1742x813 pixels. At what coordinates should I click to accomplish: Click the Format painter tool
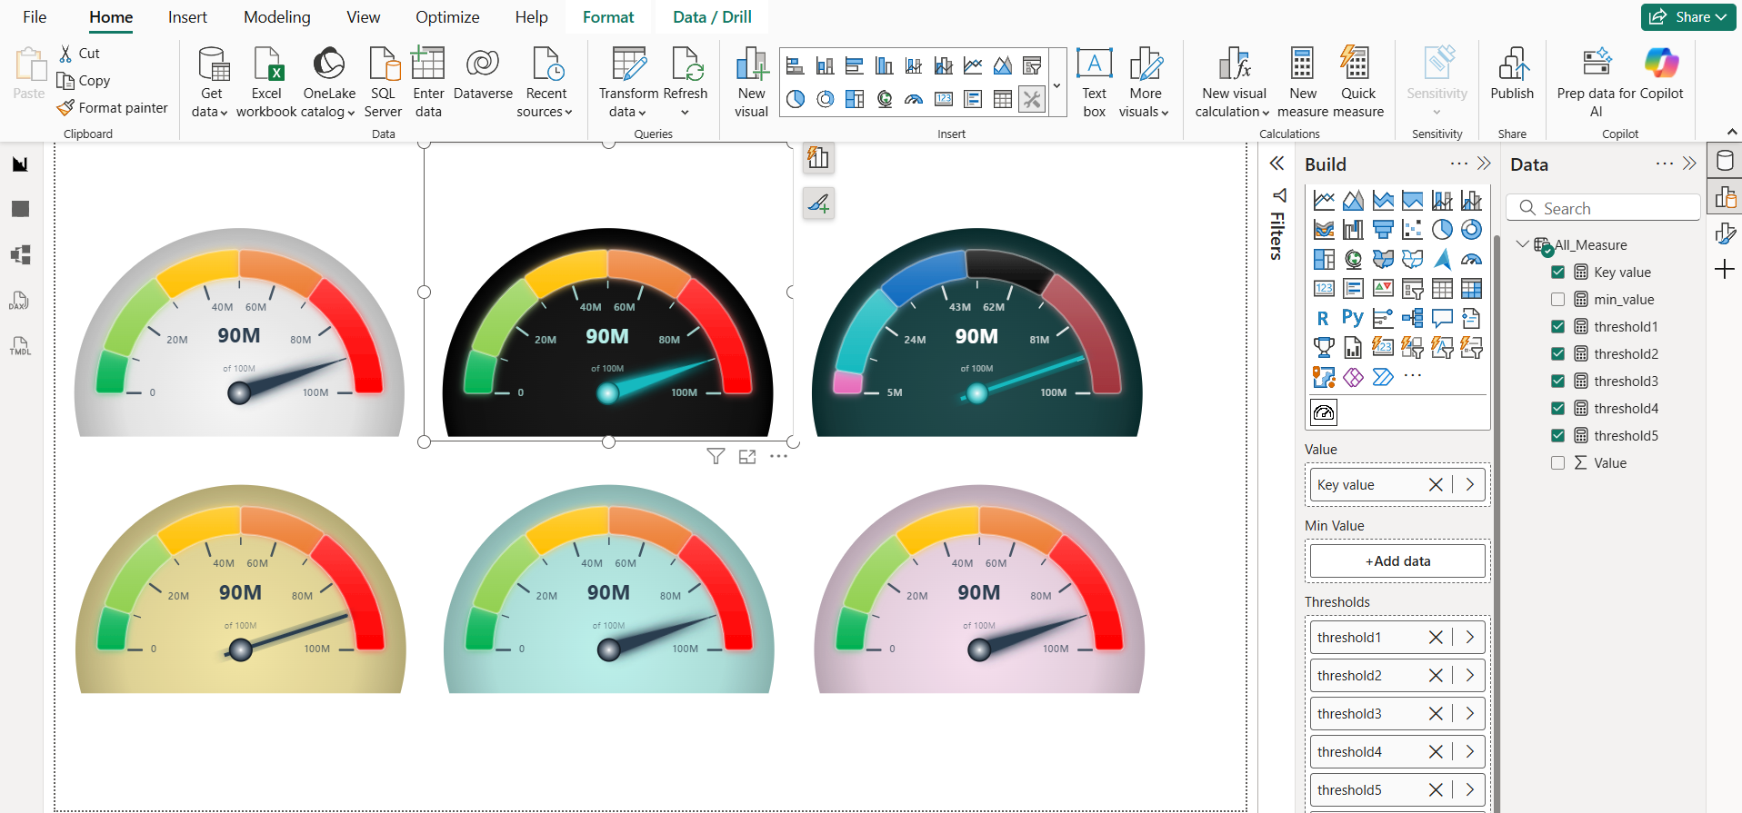pyautogui.click(x=113, y=108)
